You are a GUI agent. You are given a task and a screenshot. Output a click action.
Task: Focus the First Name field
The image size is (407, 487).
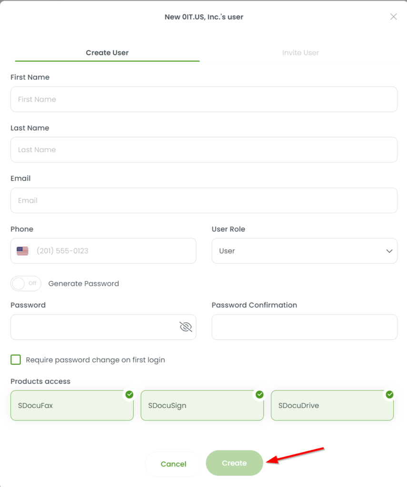tap(204, 99)
